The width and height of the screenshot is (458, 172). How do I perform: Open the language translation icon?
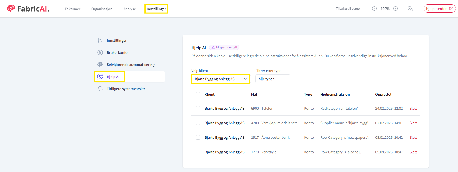(410, 9)
